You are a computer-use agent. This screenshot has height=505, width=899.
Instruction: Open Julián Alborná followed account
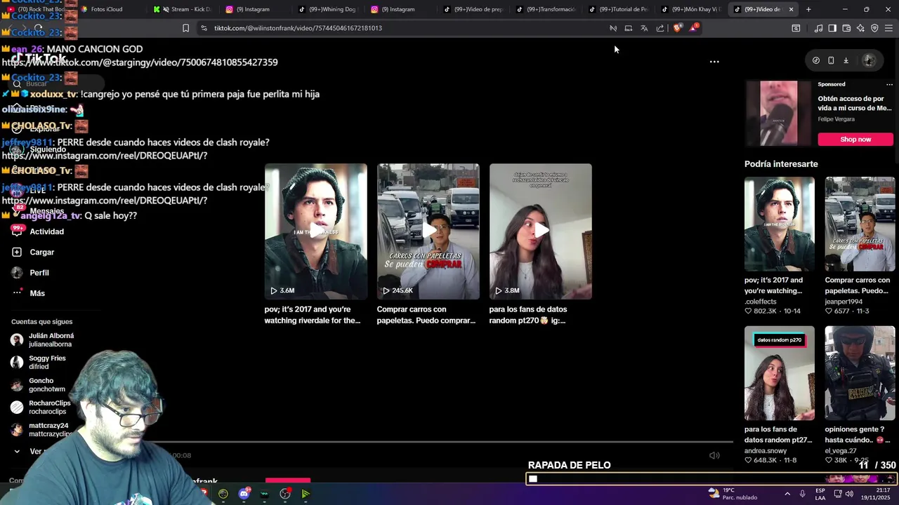point(44,340)
